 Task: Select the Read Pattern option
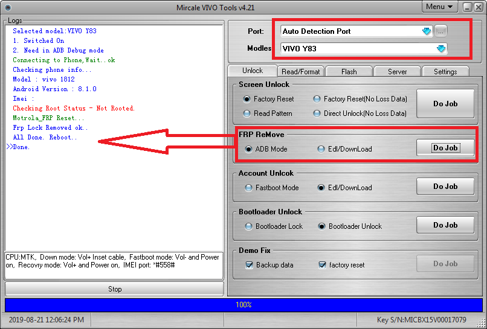click(247, 113)
